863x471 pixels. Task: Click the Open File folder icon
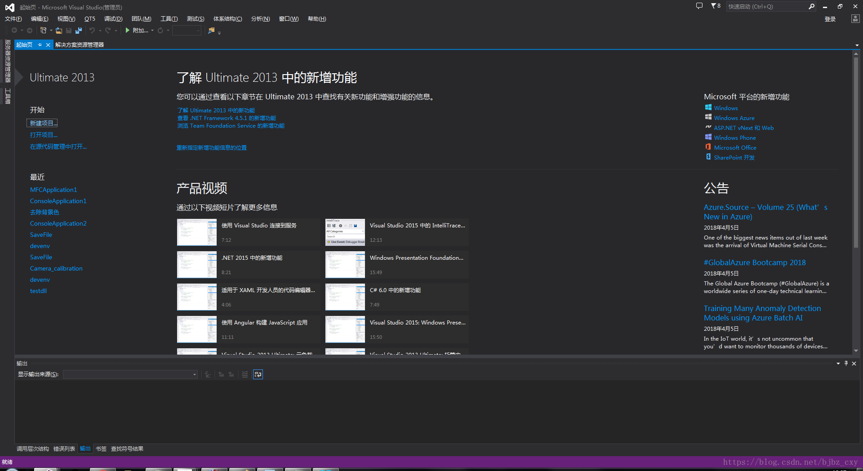pos(59,31)
